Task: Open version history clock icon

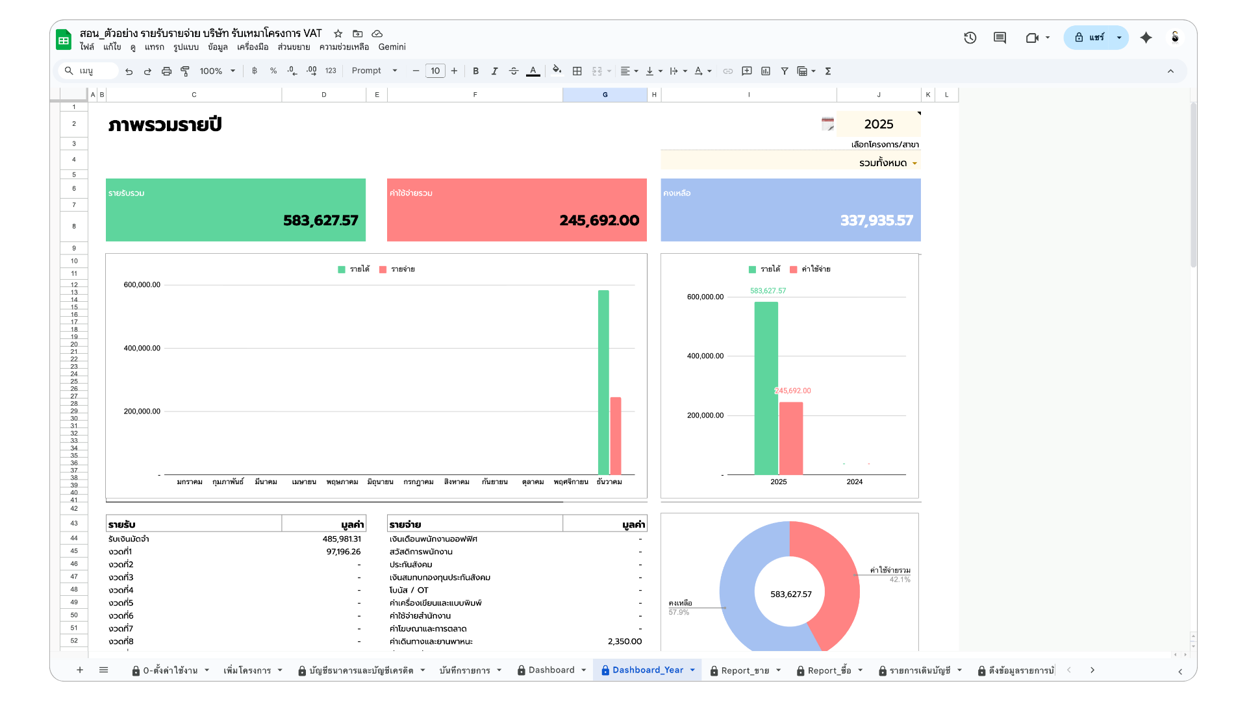Action: 970,38
